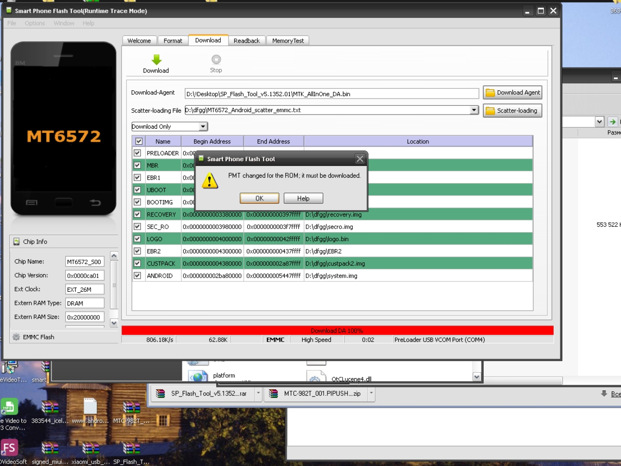Toggle the ANDROID partition checkbox

pos(137,275)
